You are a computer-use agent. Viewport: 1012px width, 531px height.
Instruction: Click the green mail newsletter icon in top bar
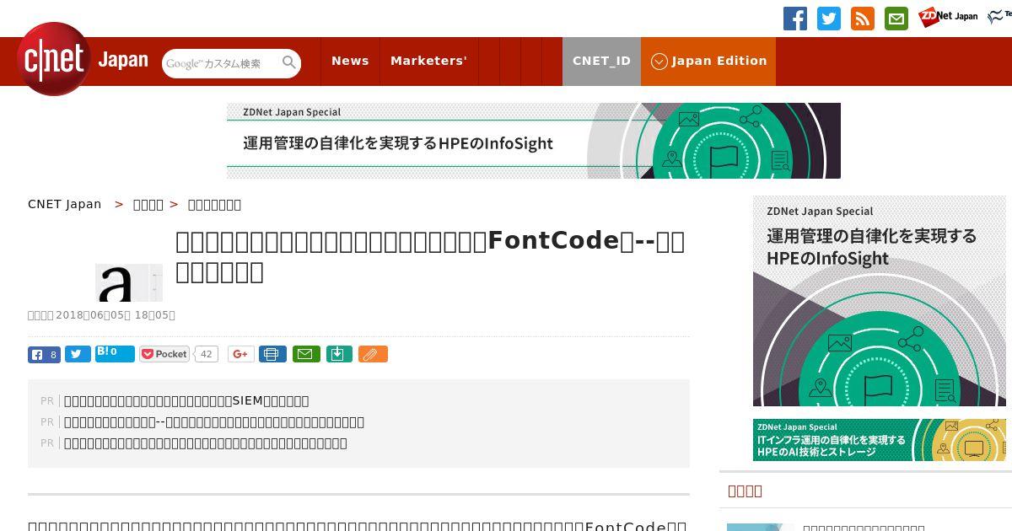click(896, 19)
